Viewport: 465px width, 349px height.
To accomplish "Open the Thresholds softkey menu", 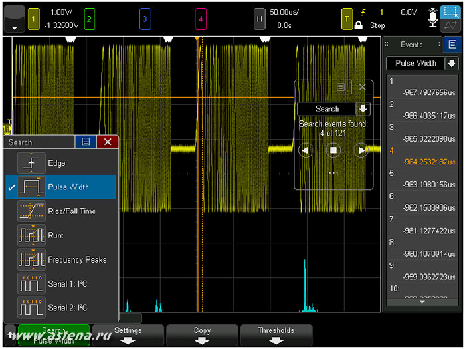I will (x=276, y=335).
